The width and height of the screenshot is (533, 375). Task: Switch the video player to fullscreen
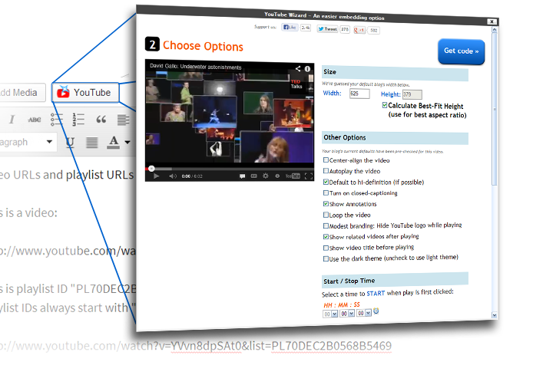click(309, 176)
